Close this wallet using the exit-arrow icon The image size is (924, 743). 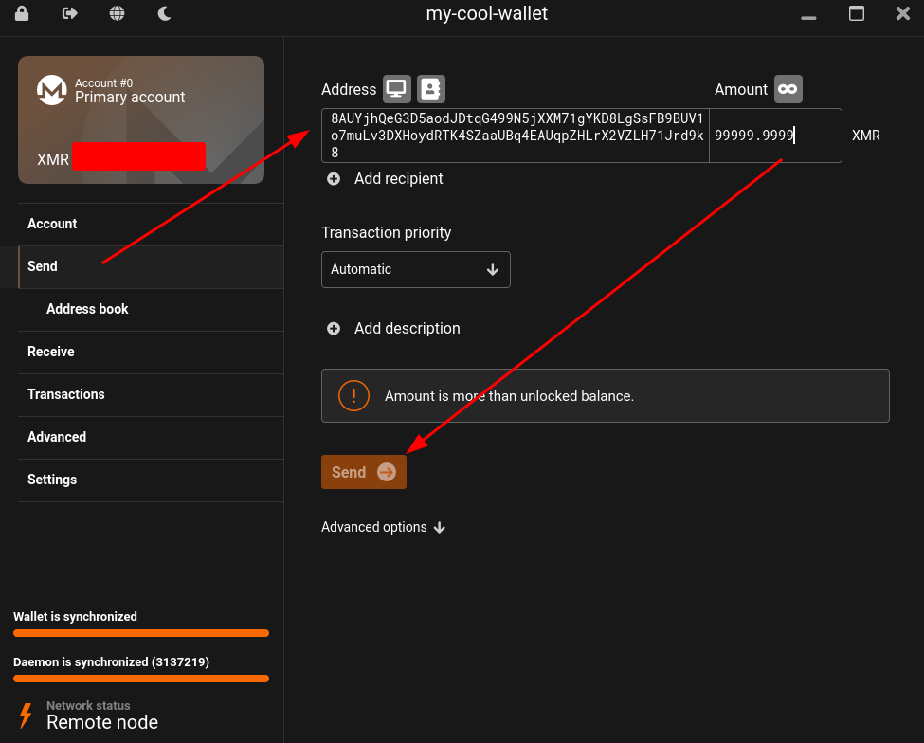point(69,13)
